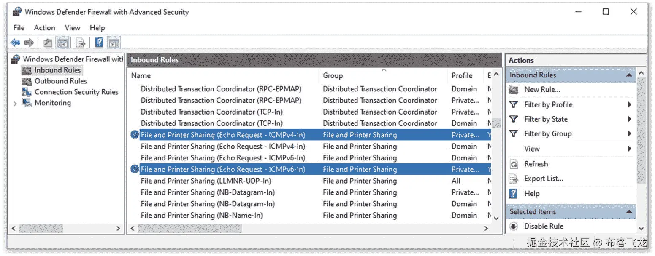Open the View menu in menu bar
This screenshot has height=256, width=655.
(72, 28)
